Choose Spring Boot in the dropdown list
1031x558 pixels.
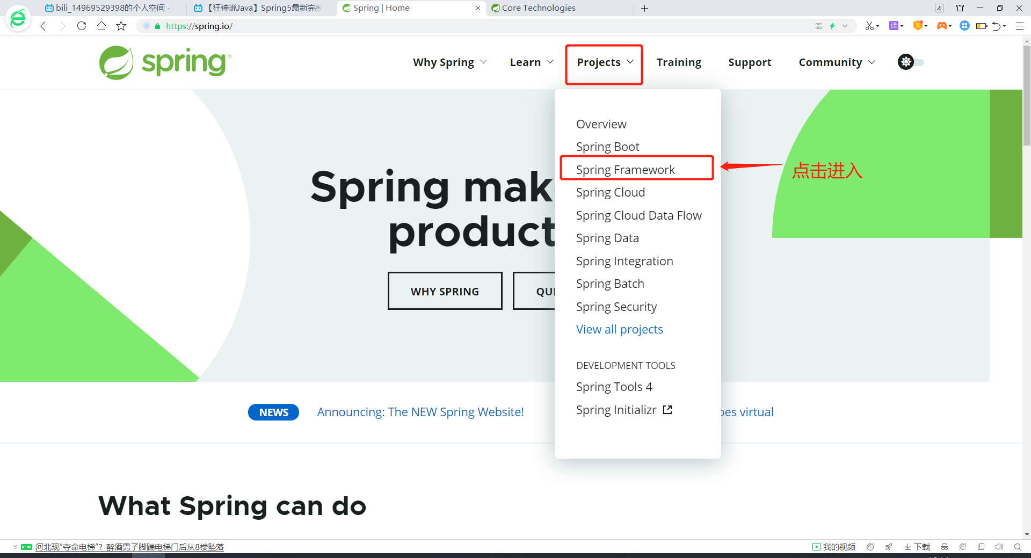(x=607, y=147)
